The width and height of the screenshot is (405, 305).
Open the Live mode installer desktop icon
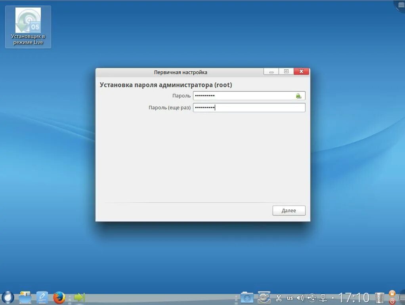(28, 27)
